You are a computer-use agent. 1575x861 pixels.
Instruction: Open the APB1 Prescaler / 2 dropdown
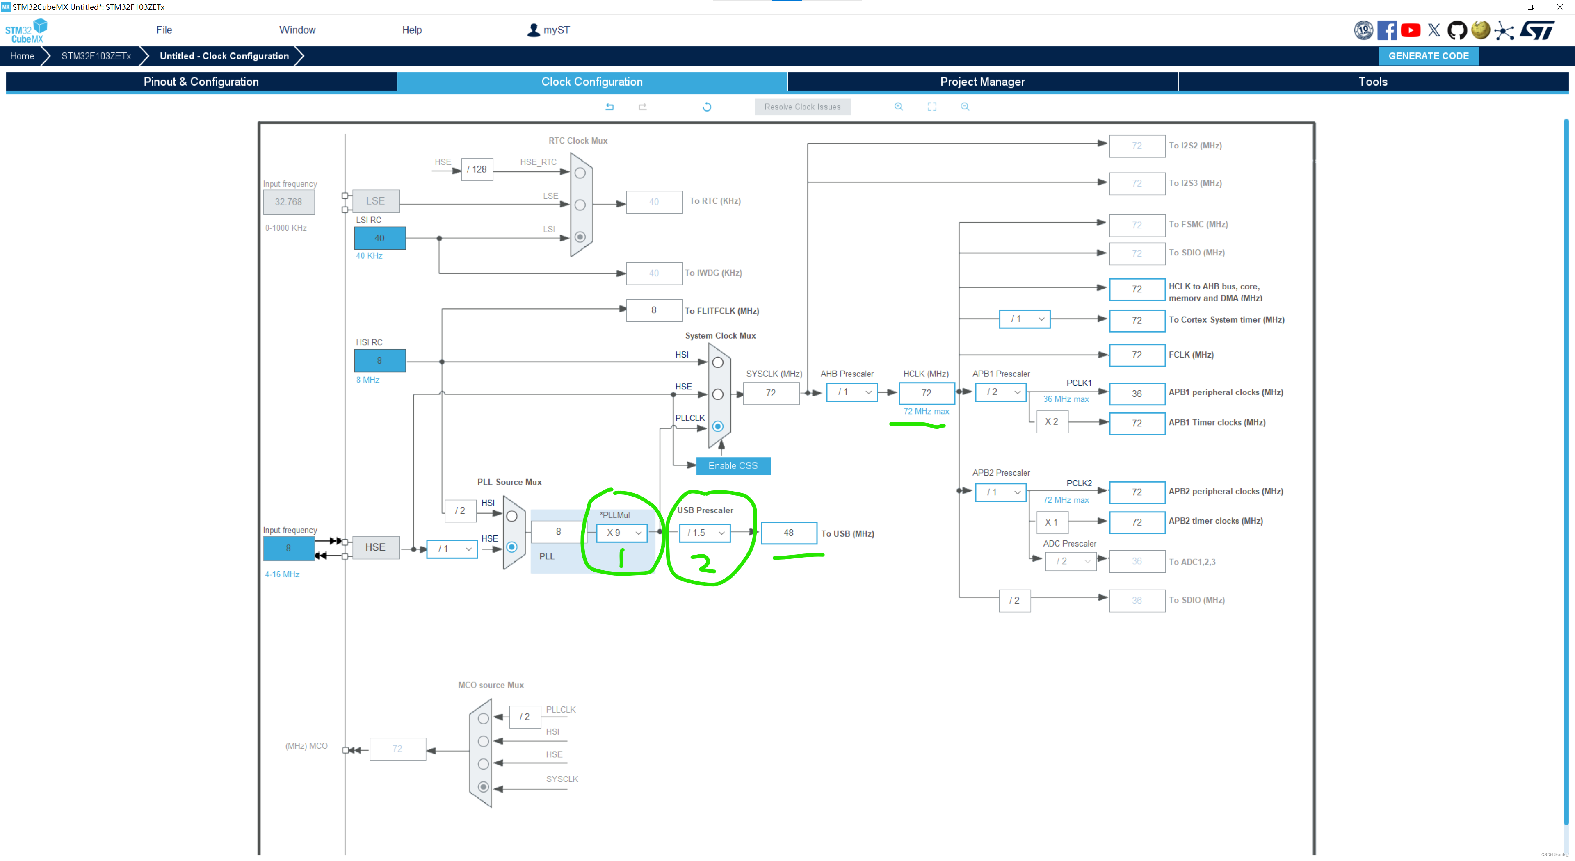[1001, 392]
